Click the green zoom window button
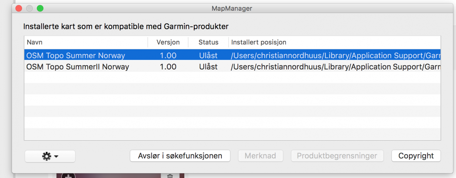The height and width of the screenshot is (178, 456). (x=40, y=8)
